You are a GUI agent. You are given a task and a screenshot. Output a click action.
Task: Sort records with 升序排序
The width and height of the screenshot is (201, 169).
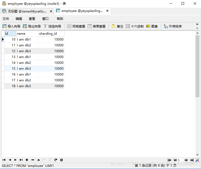click(x=173, y=26)
